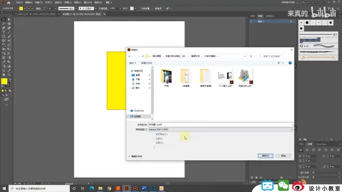Open the fill color dropdown in control bar
Viewport: 342px width, 192px height.
(x=24, y=8)
